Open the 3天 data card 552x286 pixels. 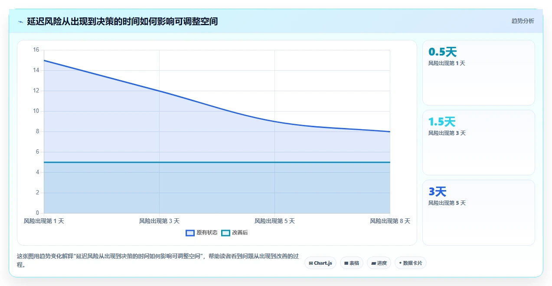click(x=479, y=213)
